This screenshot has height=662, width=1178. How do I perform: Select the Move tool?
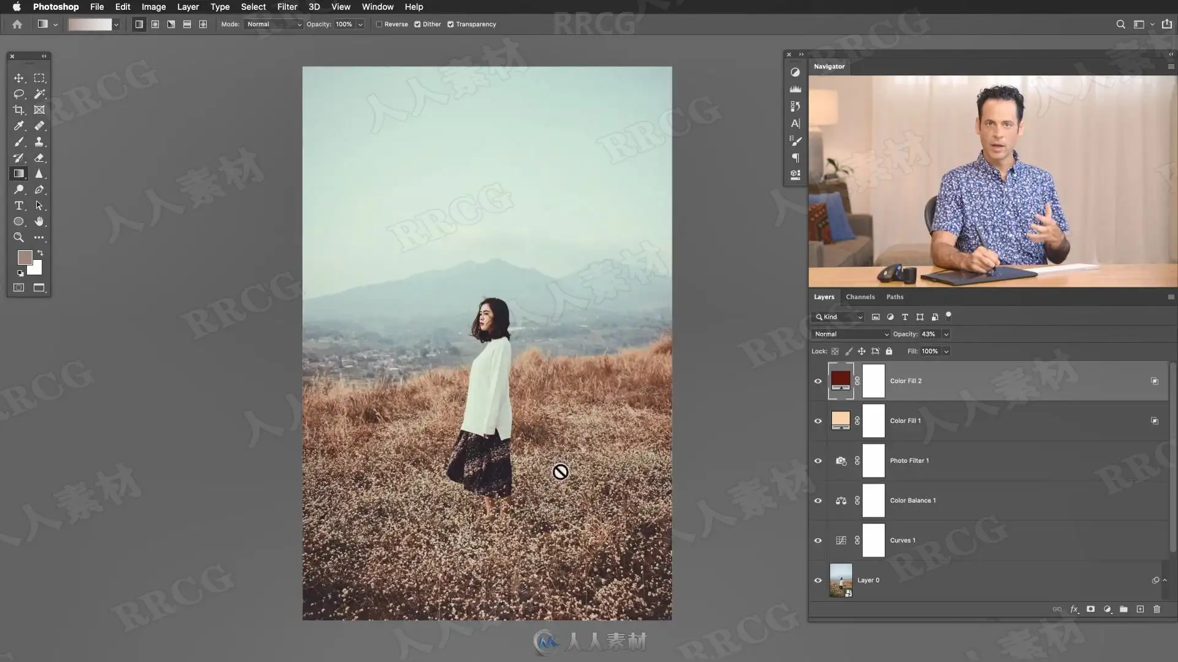[19, 78]
